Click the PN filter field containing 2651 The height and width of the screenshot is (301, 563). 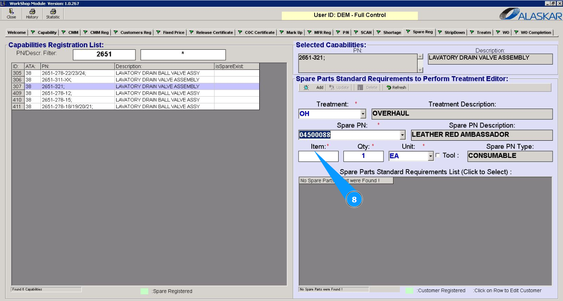104,55
